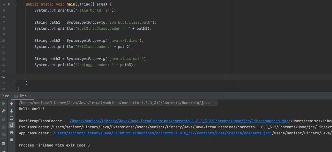Image resolution: width=332 pixels, height=152 pixels.
Task: Click the "Hello World!" console output line
Action: 32,109
